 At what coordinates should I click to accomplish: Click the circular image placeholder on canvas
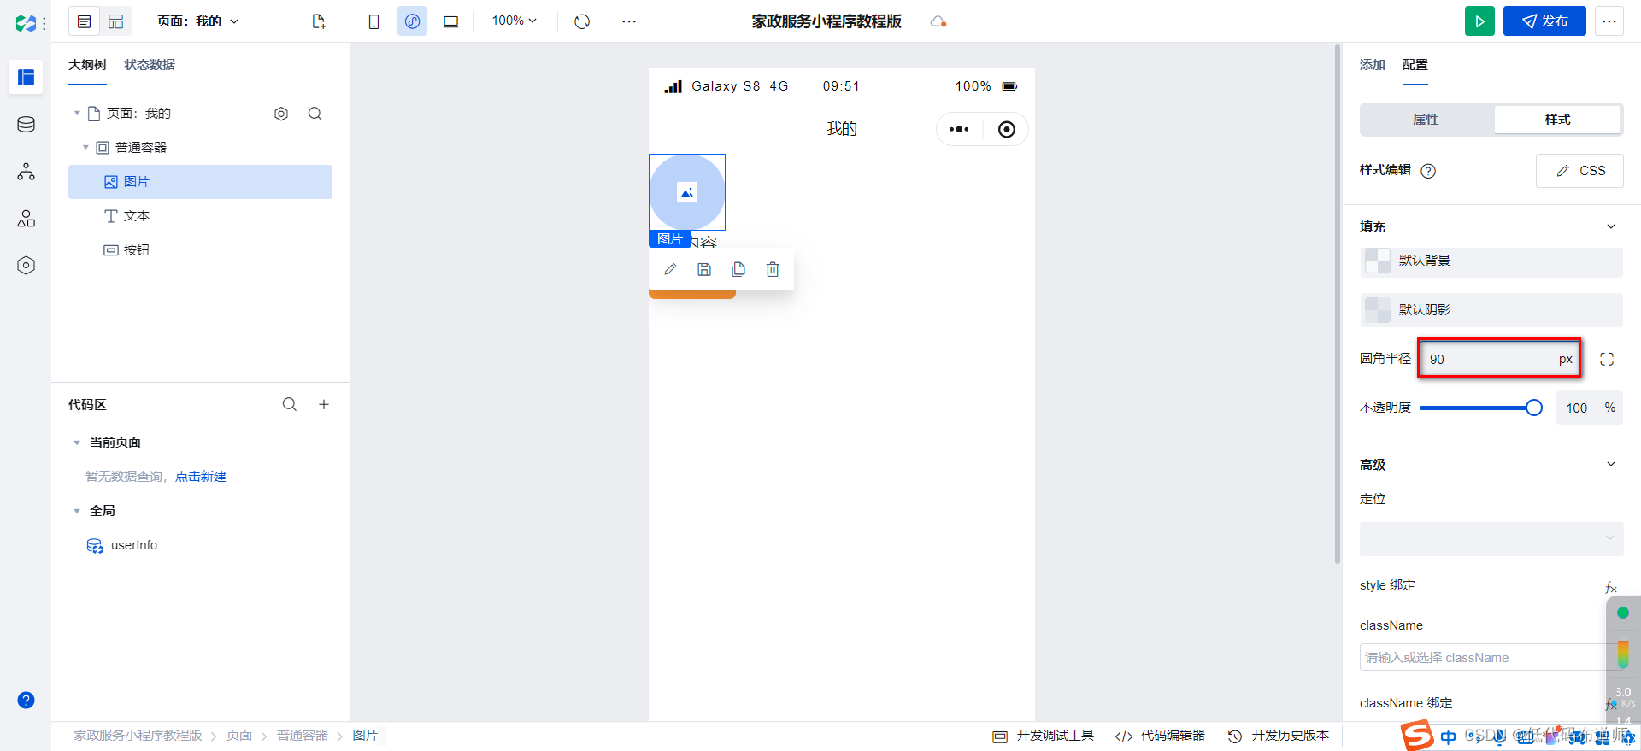687,192
